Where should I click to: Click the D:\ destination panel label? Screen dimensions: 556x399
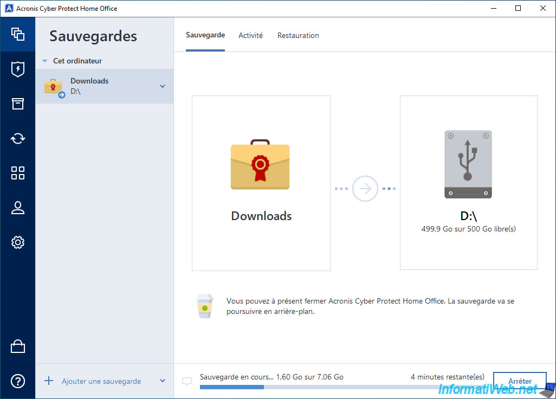point(468,216)
